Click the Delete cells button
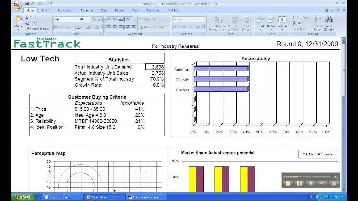Viewport: 358px width, 201px height. tap(271, 23)
